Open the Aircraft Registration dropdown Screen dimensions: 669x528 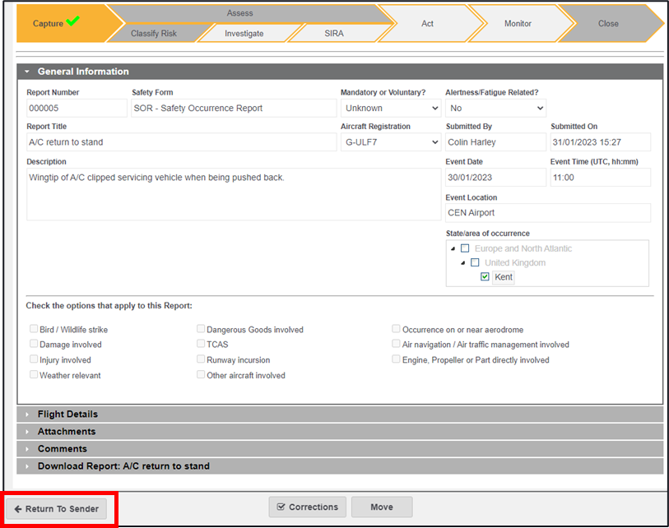click(391, 142)
